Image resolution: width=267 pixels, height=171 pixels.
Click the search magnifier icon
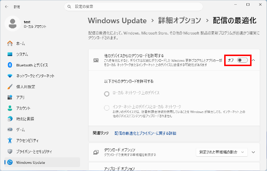[69, 6]
